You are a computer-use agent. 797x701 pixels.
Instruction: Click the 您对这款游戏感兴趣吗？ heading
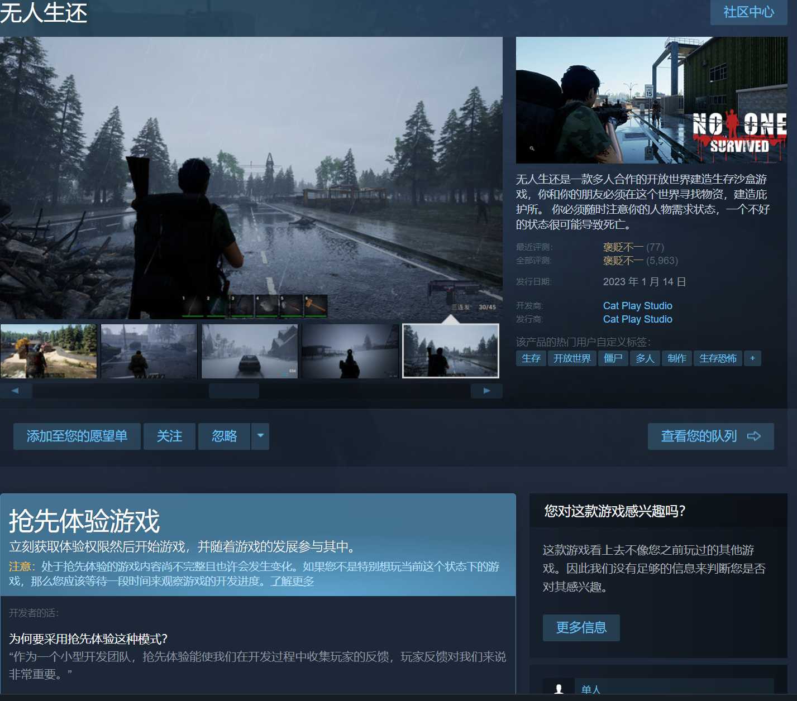615,511
